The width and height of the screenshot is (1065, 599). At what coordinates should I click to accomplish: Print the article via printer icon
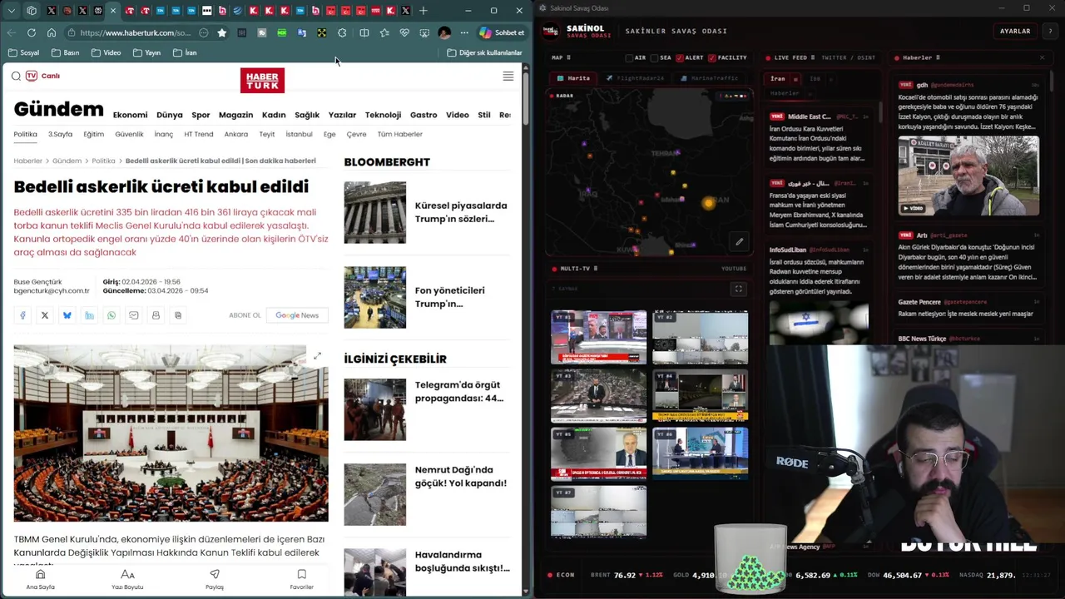tap(156, 315)
